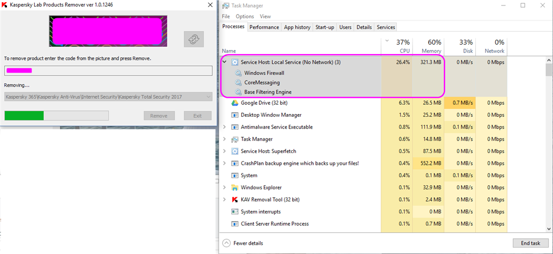Select the System interrupts row name
This screenshot has width=553, height=254.
(x=261, y=212)
